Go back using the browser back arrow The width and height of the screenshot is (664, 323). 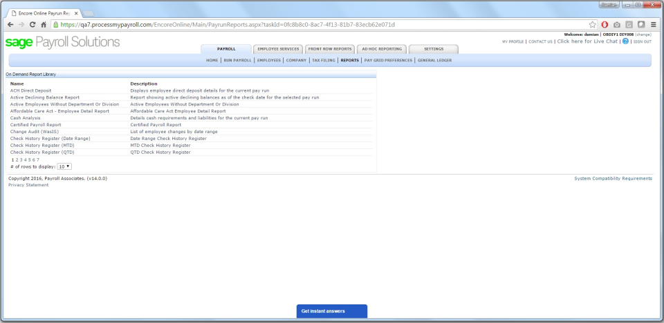click(9, 24)
